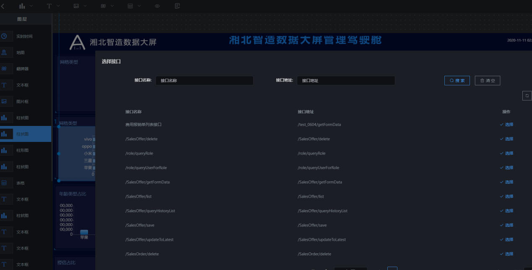Click the 接口名称 input field
532x270 pixels.
pos(204,80)
